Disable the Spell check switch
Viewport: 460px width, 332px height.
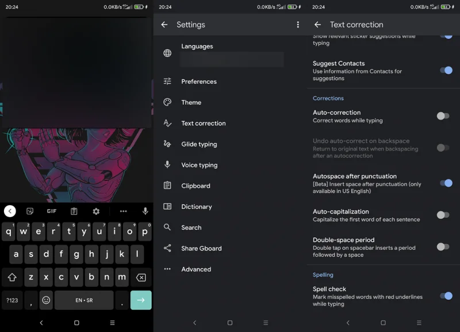click(x=446, y=296)
